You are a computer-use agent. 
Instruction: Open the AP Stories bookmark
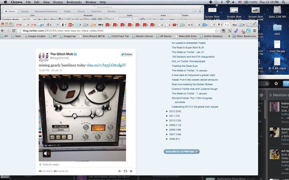tap(164, 36)
